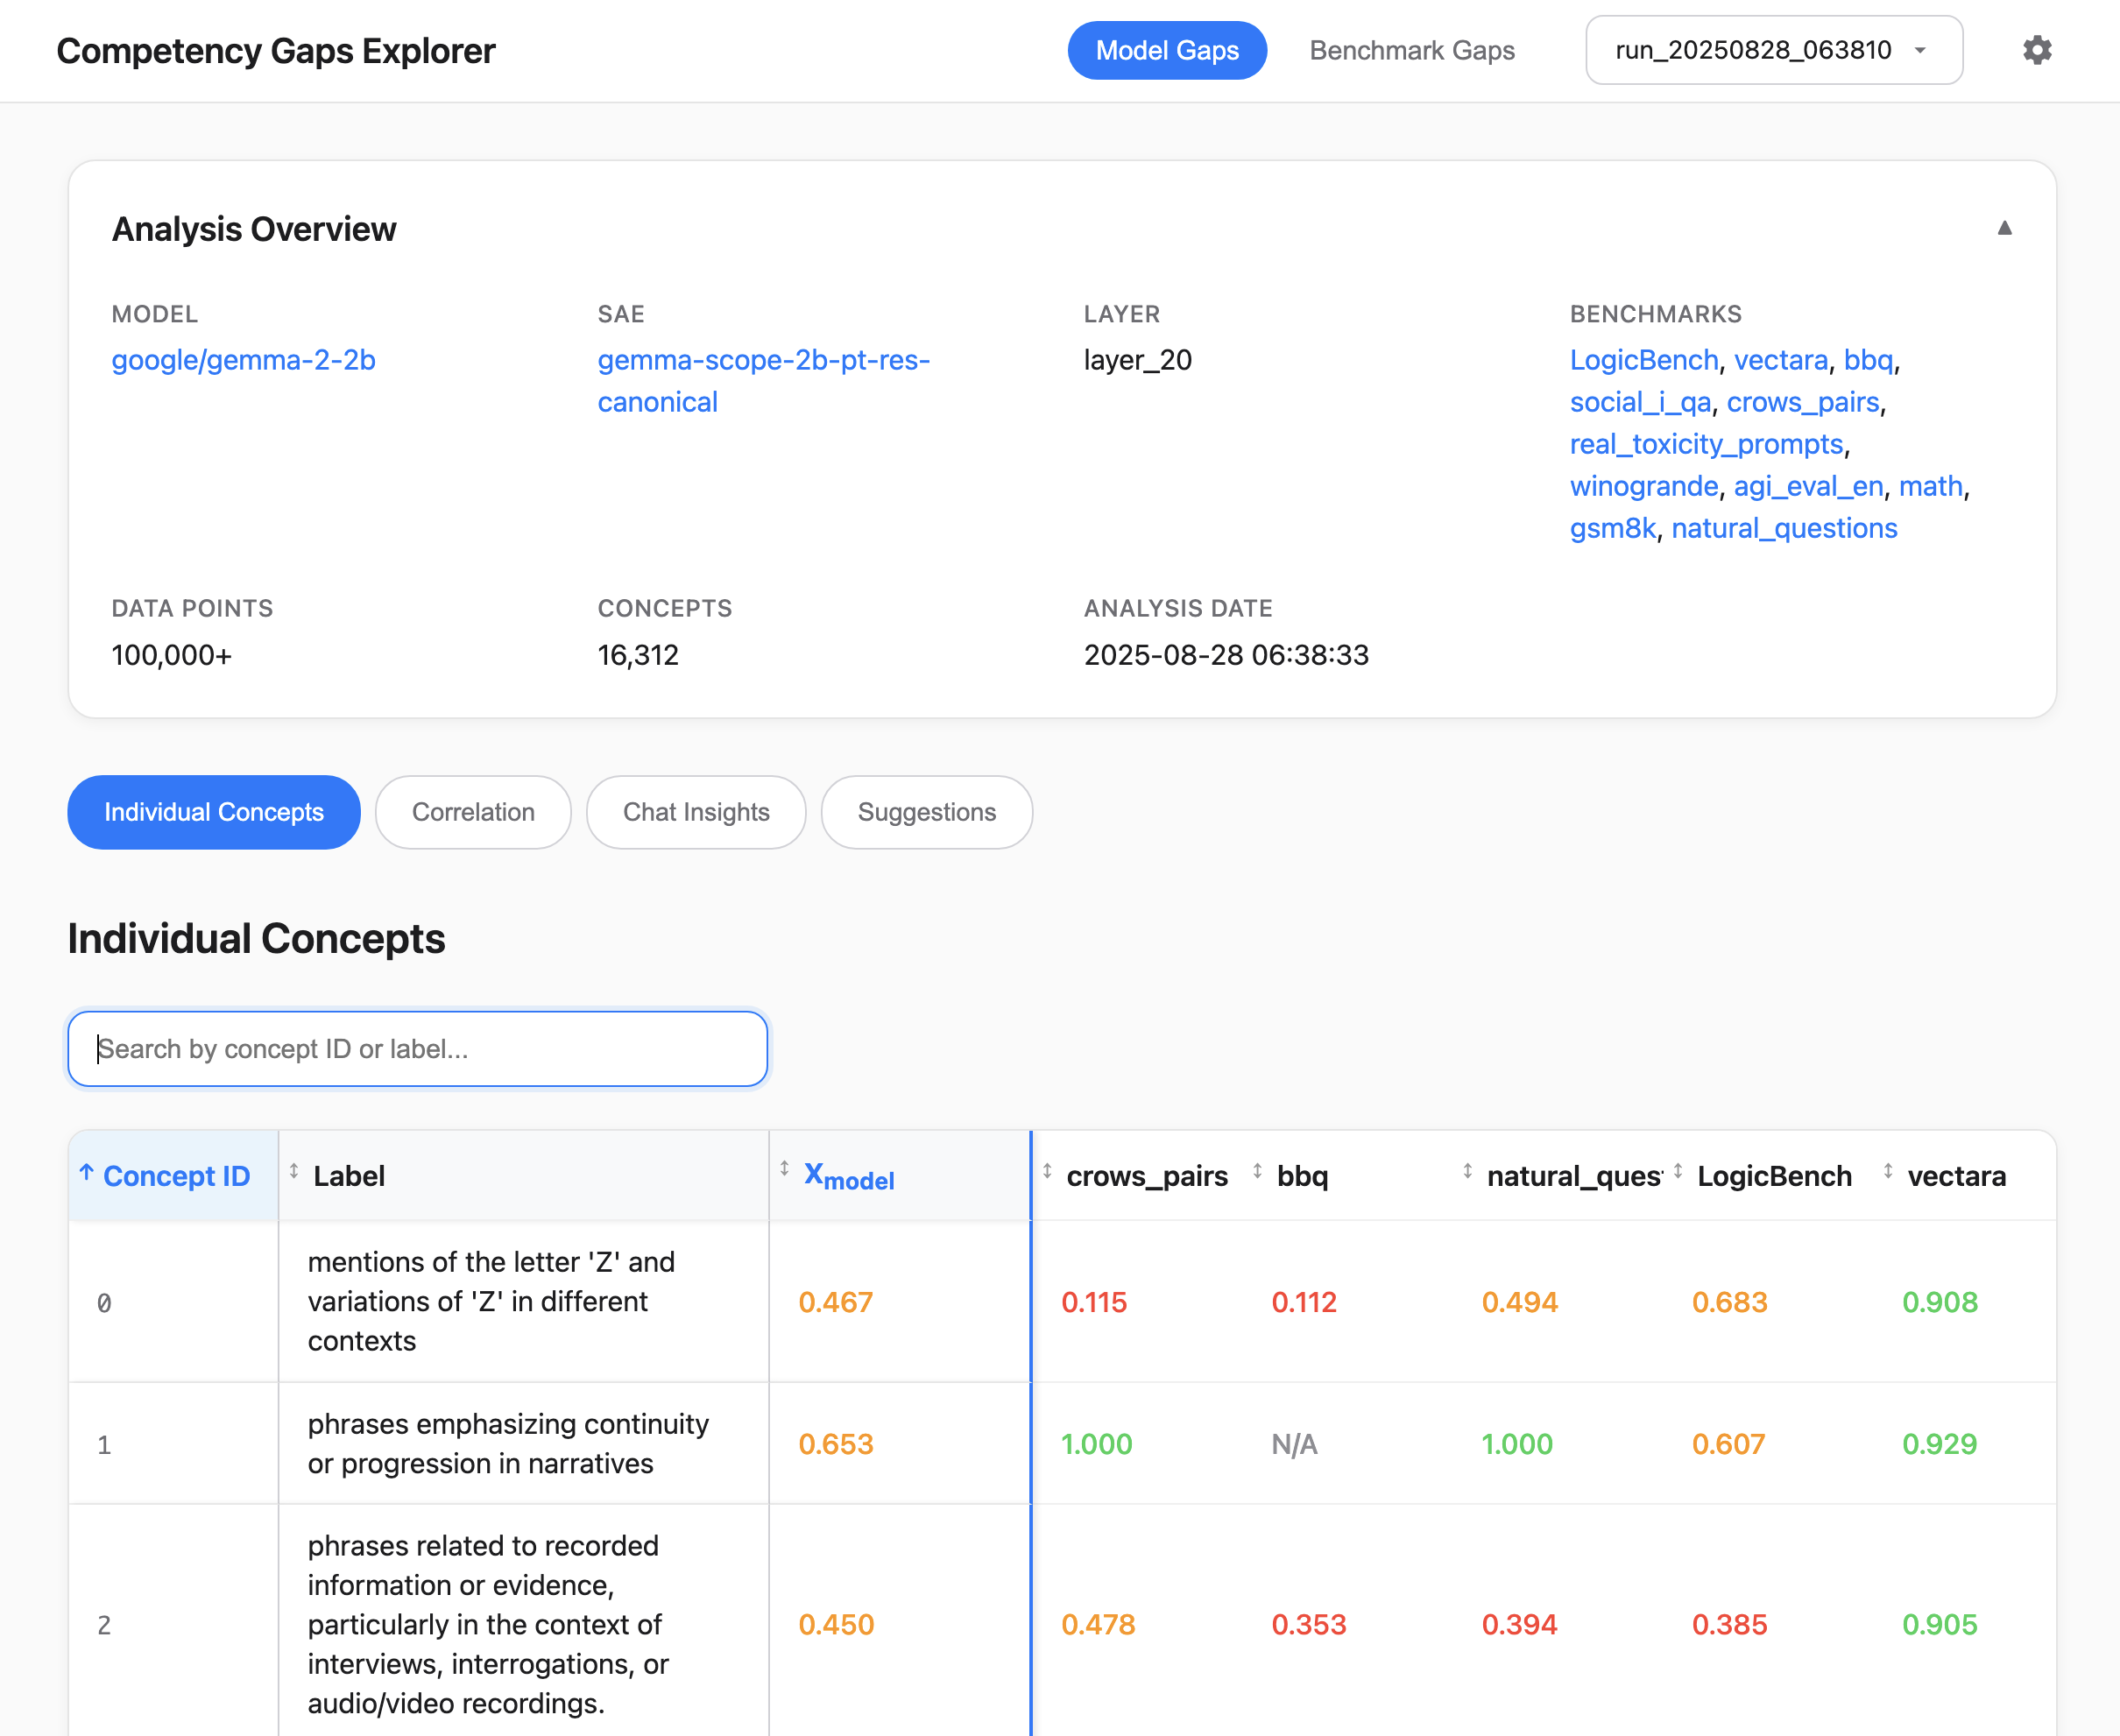This screenshot has height=1736, width=2120.
Task: Open the Correlation tab
Action: (473, 812)
